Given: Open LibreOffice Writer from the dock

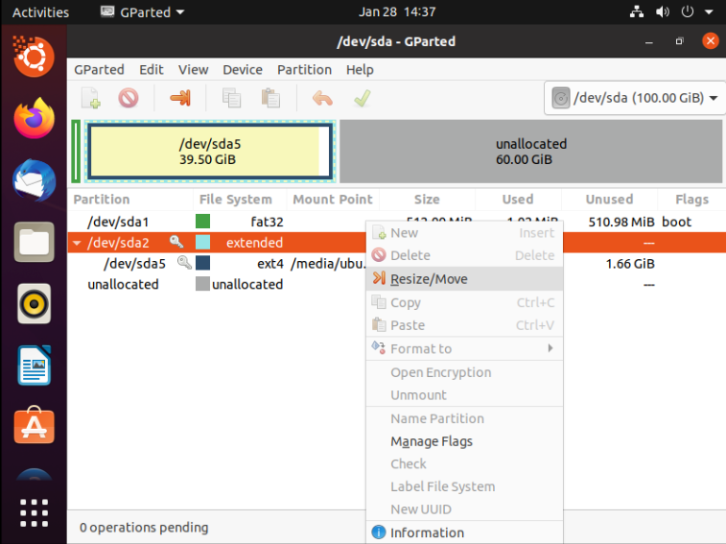Looking at the screenshot, I should (34, 366).
